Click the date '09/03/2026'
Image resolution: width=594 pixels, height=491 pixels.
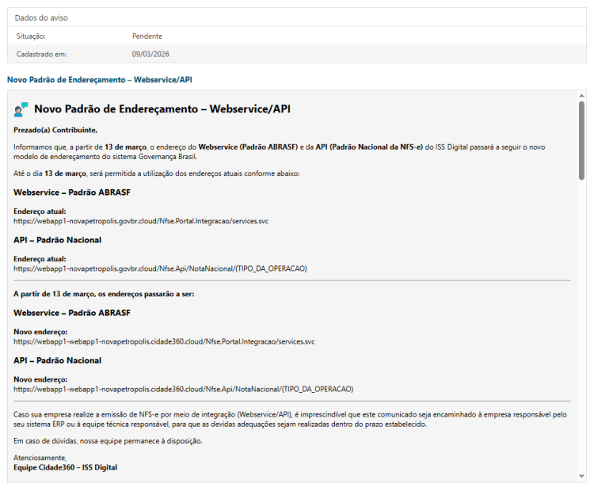(x=150, y=54)
